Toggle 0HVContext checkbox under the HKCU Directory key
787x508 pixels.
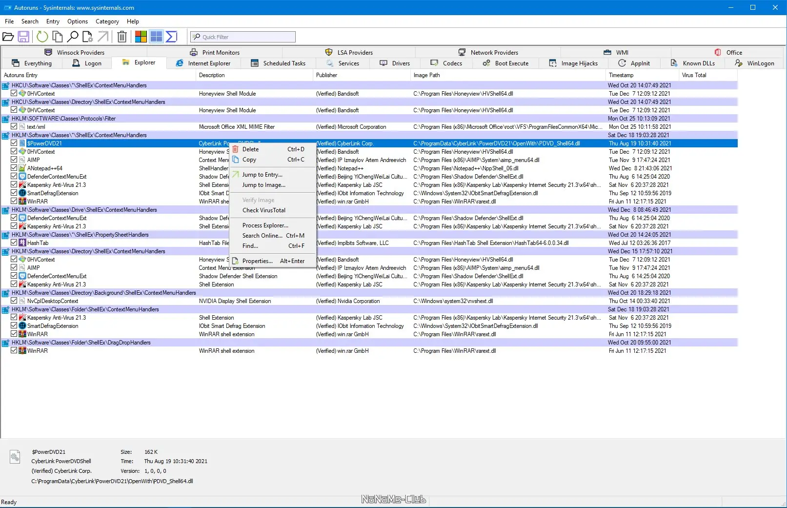(14, 110)
